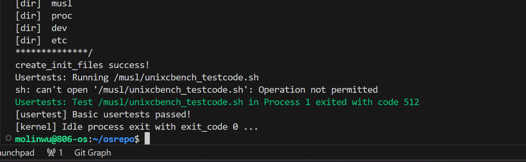Click the row of asterisks line
This screenshot has height=162, width=526.
54,53
